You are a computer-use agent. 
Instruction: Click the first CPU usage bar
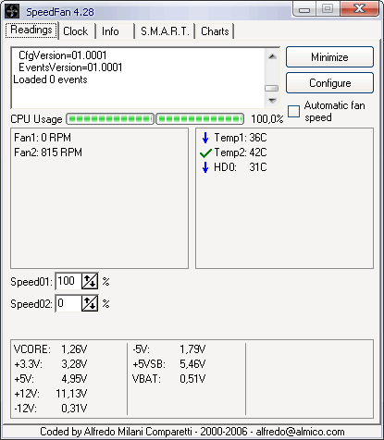point(110,119)
